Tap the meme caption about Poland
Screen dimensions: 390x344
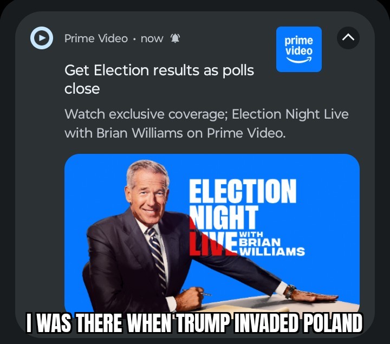click(194, 323)
